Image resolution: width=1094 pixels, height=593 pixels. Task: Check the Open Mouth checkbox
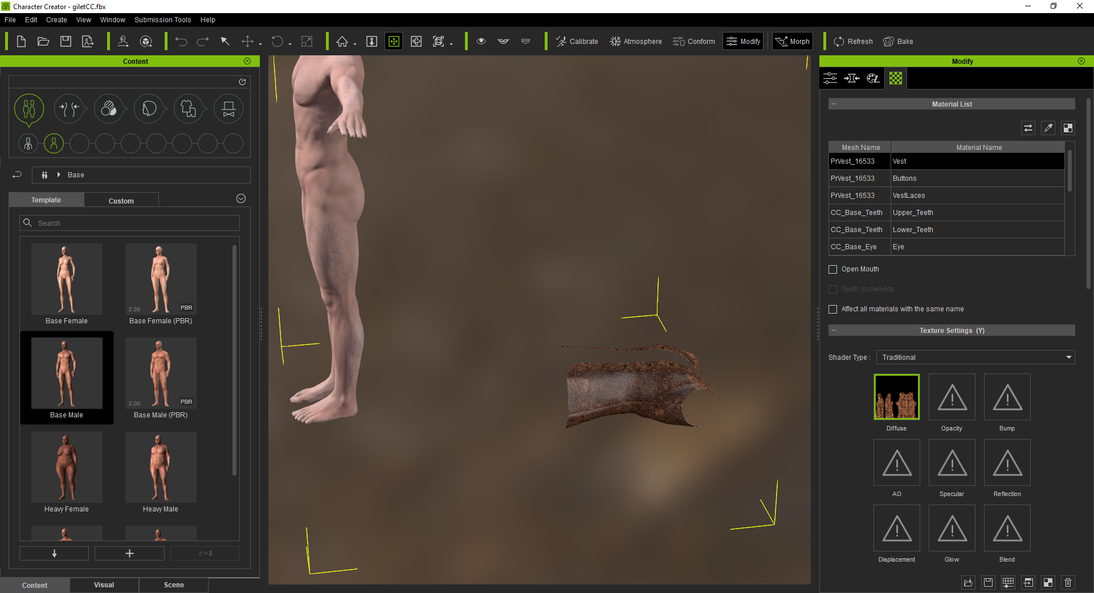click(832, 269)
